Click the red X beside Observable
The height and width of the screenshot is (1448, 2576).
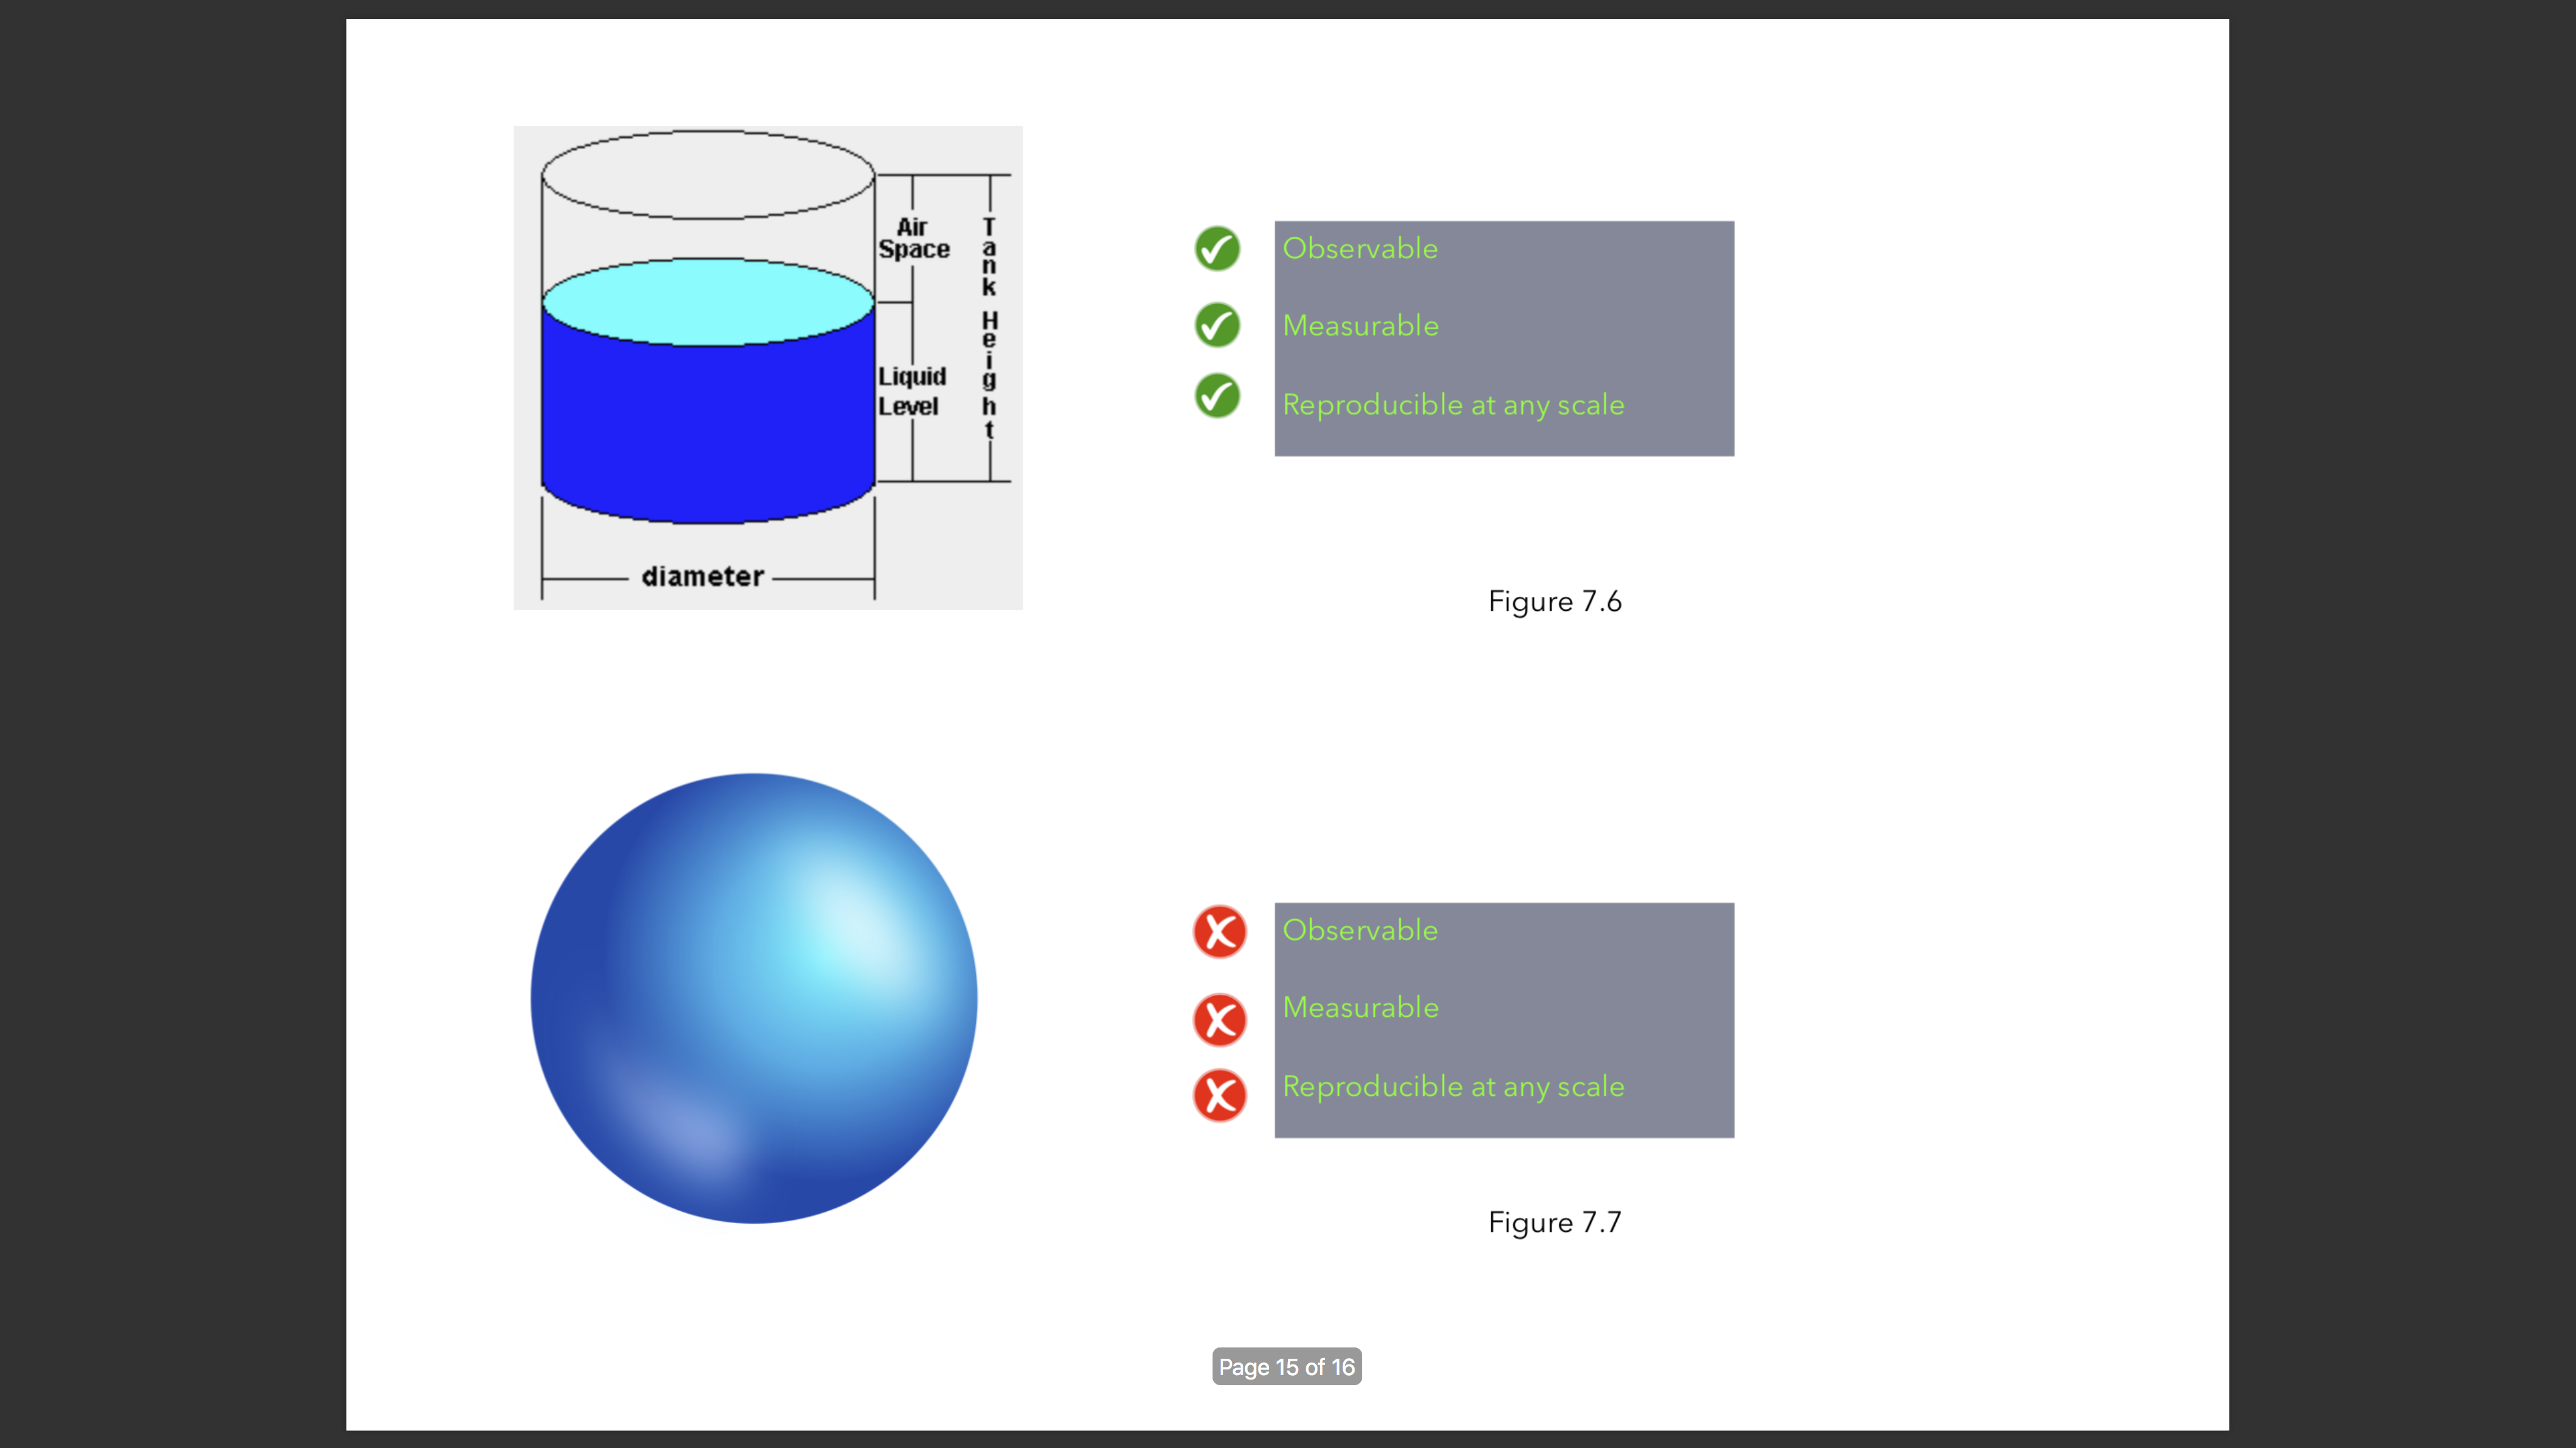1219,933
